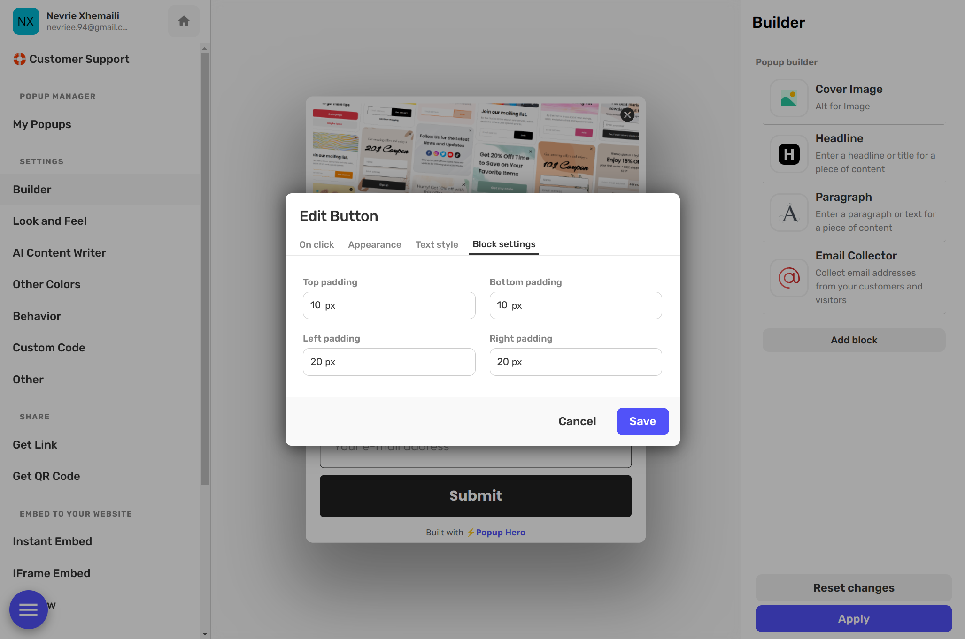Select the Block settings tab
Viewport: 965px width, 639px height.
tap(504, 244)
